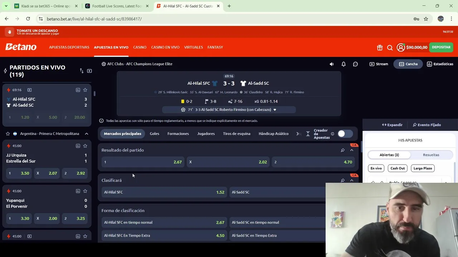Select the Mercados principales tab
This screenshot has height=257, width=458.
coord(122,134)
